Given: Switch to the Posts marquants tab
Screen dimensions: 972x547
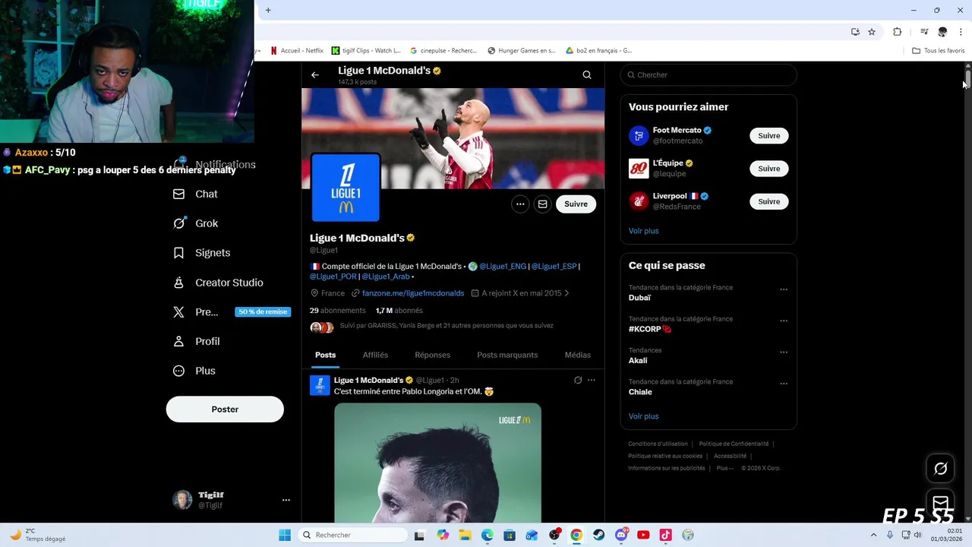Looking at the screenshot, I should [x=507, y=355].
